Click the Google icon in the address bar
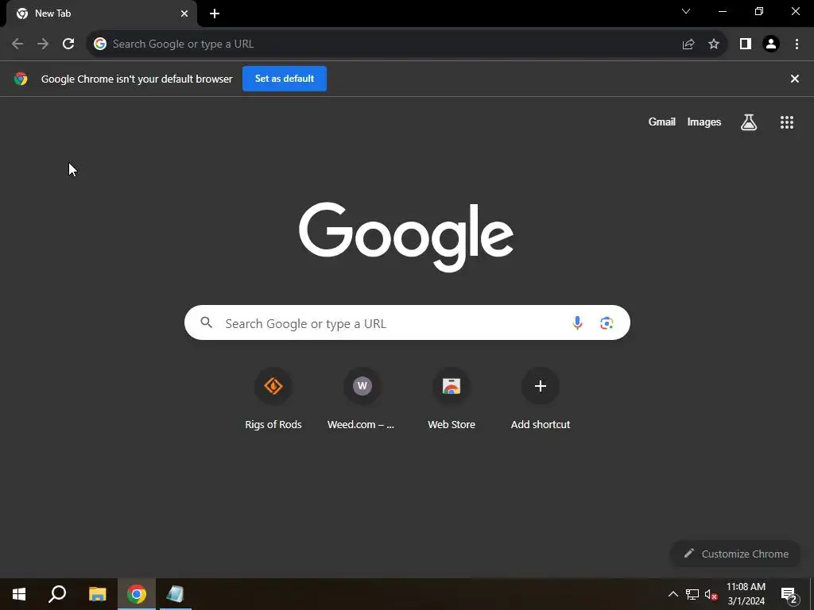This screenshot has height=610, width=814. coord(100,44)
